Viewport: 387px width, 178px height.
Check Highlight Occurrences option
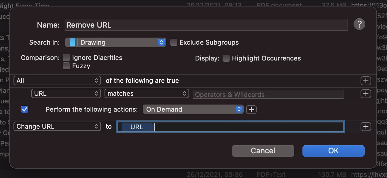pyautogui.click(x=226, y=58)
